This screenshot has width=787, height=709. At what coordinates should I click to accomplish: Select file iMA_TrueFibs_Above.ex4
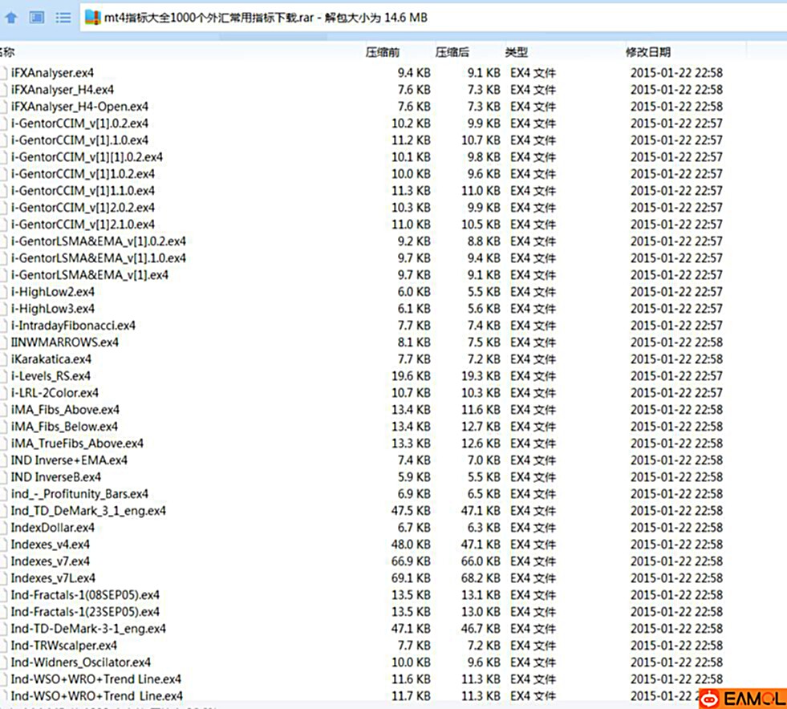pos(77,444)
